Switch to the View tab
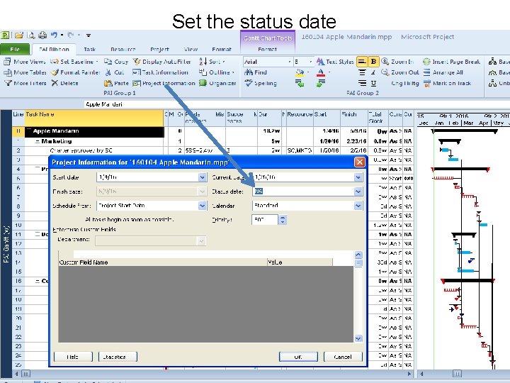 pos(191,49)
